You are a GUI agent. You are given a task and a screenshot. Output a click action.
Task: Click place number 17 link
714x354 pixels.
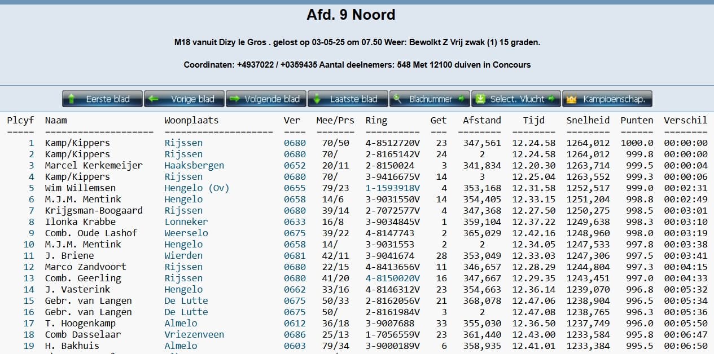(29, 324)
